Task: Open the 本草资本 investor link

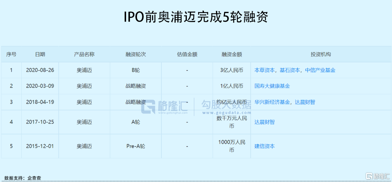Action: pos(264,70)
